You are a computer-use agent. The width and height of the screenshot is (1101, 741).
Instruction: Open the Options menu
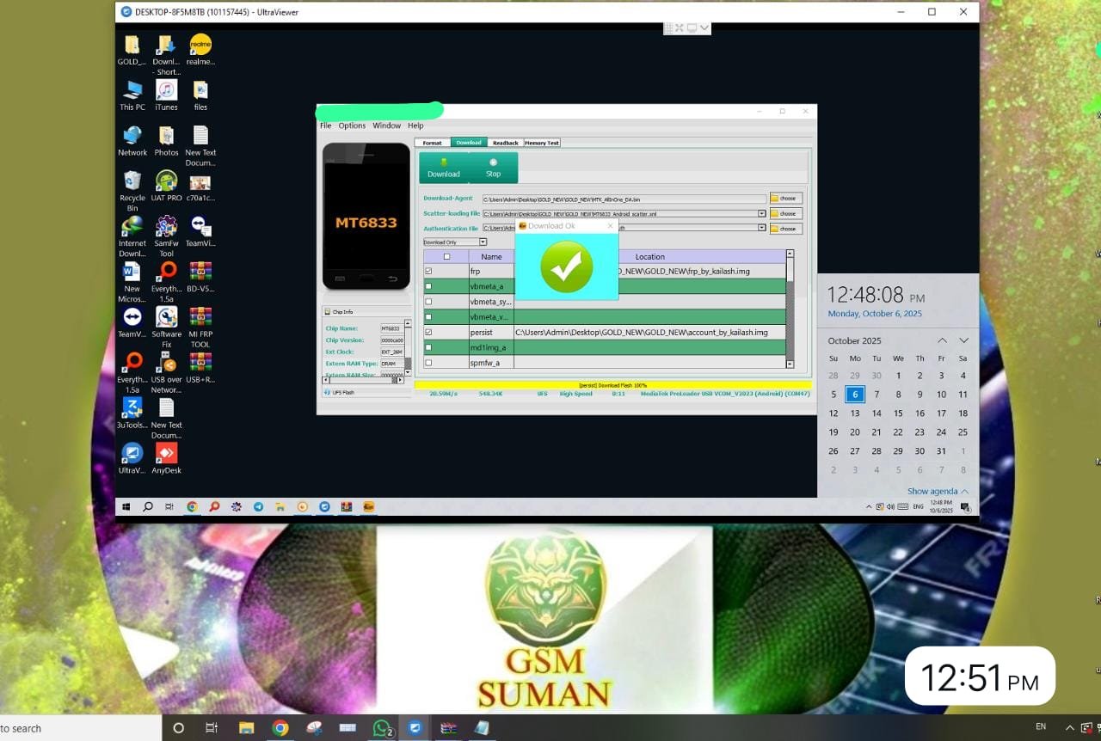[352, 126]
